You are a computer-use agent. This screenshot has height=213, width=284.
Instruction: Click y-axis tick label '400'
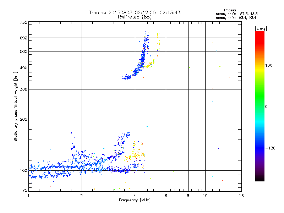tap(24, 68)
